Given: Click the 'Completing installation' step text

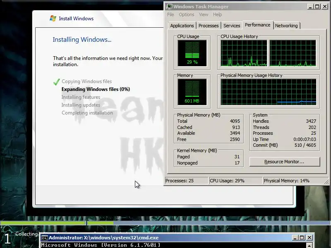Looking at the screenshot, I should click(x=87, y=113).
